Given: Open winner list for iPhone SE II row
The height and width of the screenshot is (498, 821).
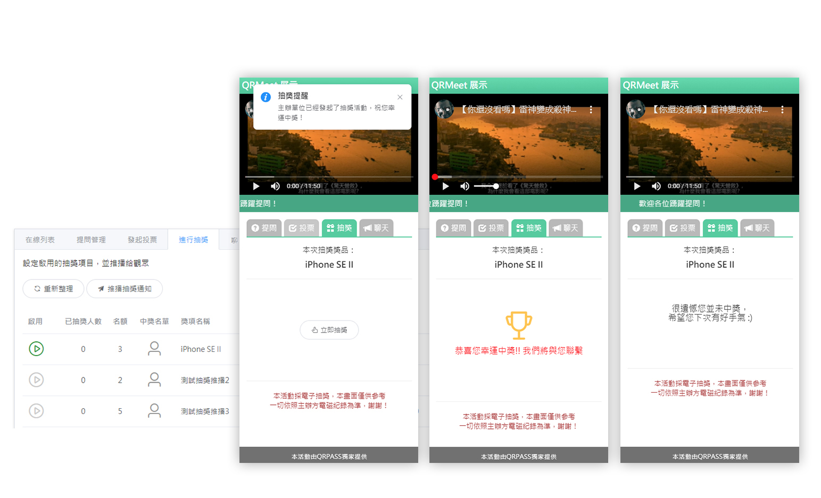Looking at the screenshot, I should (x=154, y=349).
